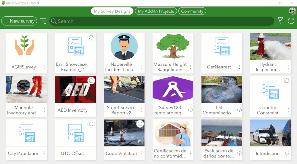Select the AED Inventory title text

click(73, 110)
